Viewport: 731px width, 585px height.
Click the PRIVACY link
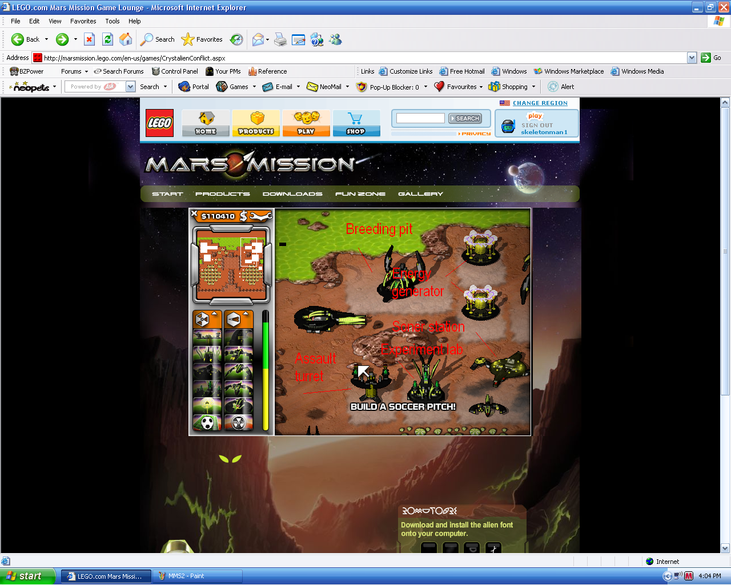click(x=475, y=134)
